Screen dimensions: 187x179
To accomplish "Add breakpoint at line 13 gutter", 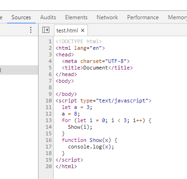I will [x=48, y=120].
